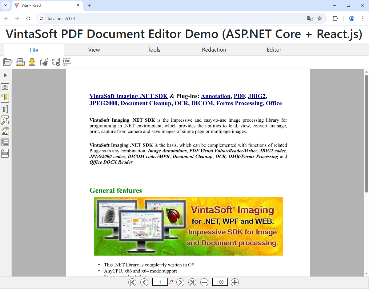
Task: Follow the Forms Processing link
Action: [x=239, y=103]
